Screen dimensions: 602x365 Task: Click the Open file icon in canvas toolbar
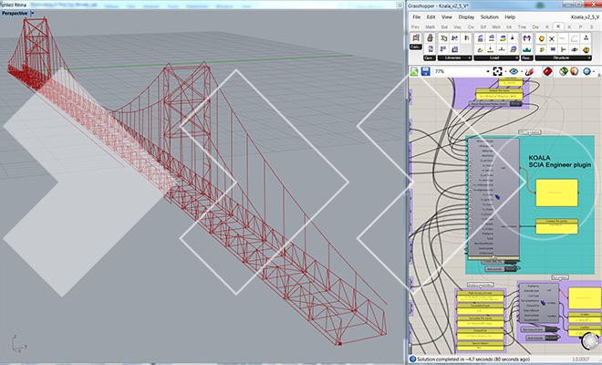(x=414, y=71)
